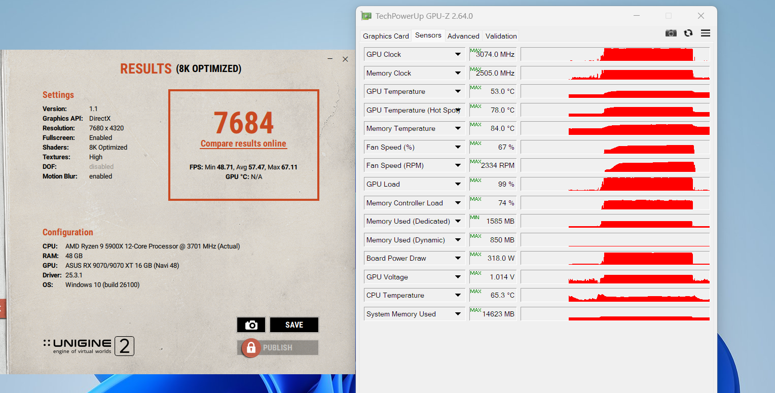Click the ASUS RX 9070/9070 XT GPU entry
Screen dimensions: 775x393
point(110,265)
